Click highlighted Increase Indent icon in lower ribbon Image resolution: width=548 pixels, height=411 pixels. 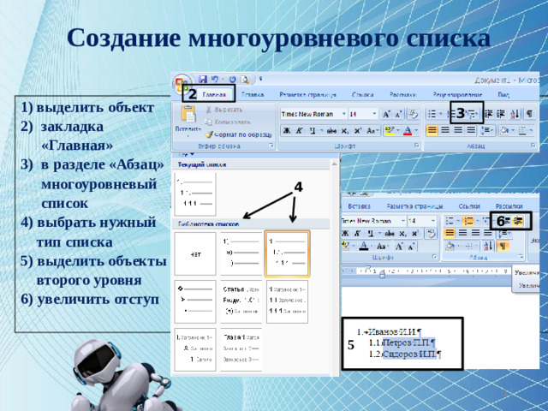pos(518,221)
